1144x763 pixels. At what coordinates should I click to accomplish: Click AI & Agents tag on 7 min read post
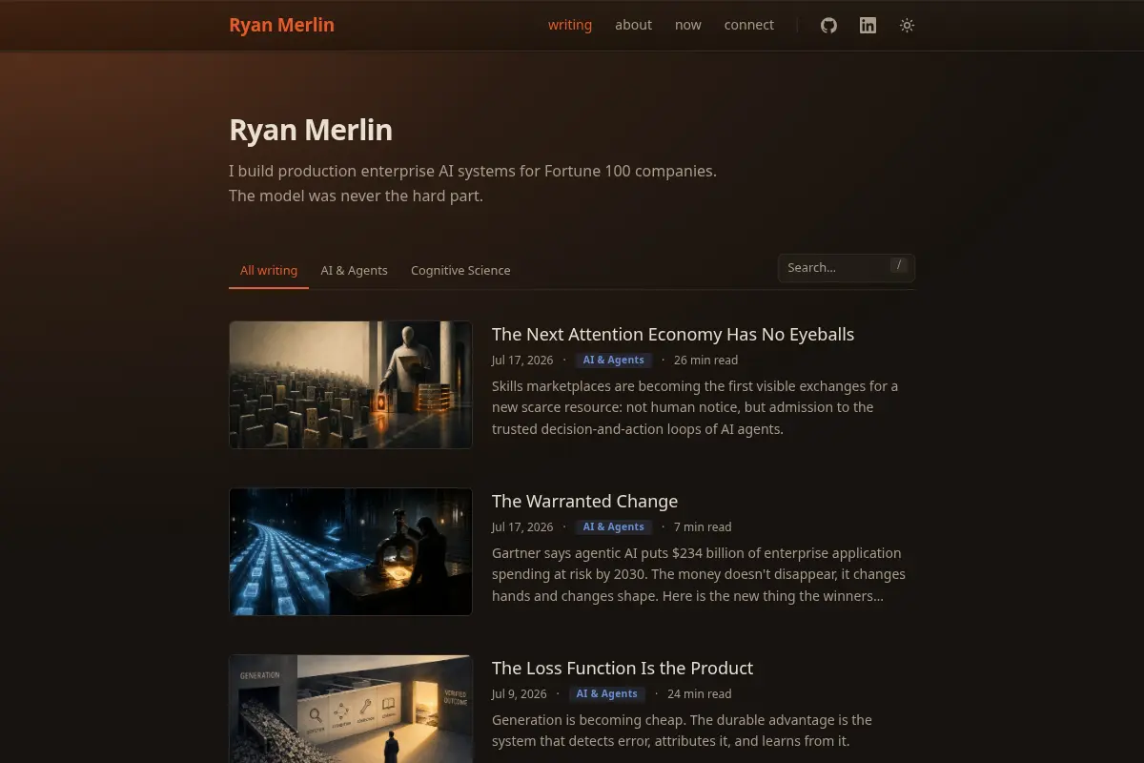point(613,527)
